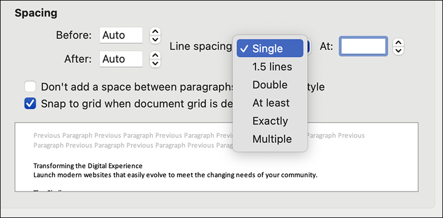Select Single line spacing option
The width and height of the screenshot is (443, 218).
point(270,48)
